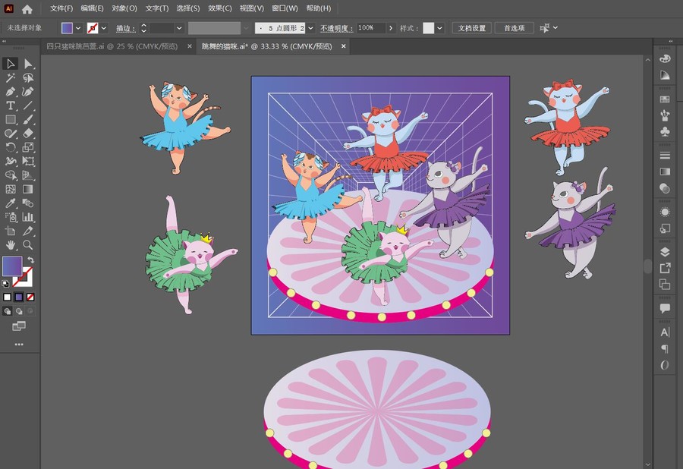Open brush definition dropdown beside 5 点圆形
This screenshot has height=469, width=683.
pyautogui.click(x=310, y=28)
